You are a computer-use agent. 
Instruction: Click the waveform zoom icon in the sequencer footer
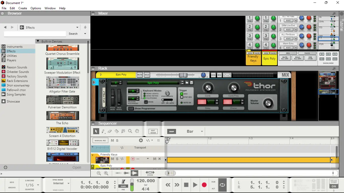coord(134,173)
